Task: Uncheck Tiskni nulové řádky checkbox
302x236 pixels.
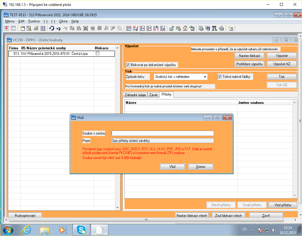Action: click(x=220, y=77)
